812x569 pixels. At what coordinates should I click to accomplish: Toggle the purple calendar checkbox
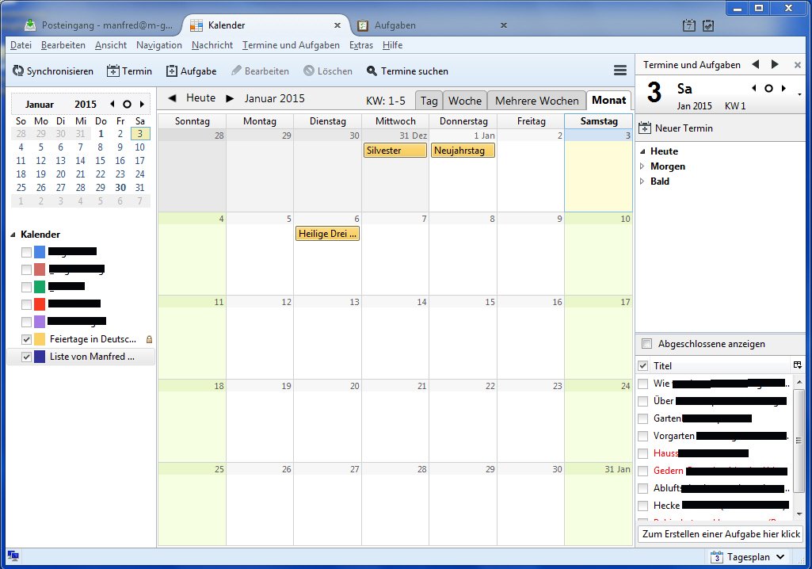(26, 322)
